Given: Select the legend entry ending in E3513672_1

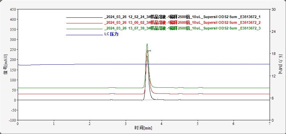Looking at the screenshot, I should 182,17.
